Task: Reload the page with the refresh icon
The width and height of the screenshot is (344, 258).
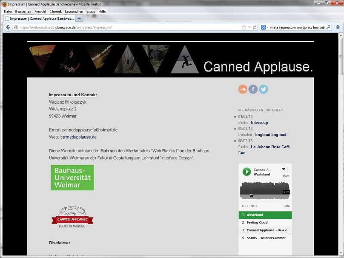Action: pyautogui.click(x=254, y=28)
